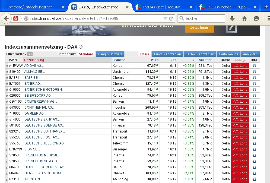Open a new tab with plus icon
Image resolution: width=270 pixels, height=183 pixels.
click(266, 7)
